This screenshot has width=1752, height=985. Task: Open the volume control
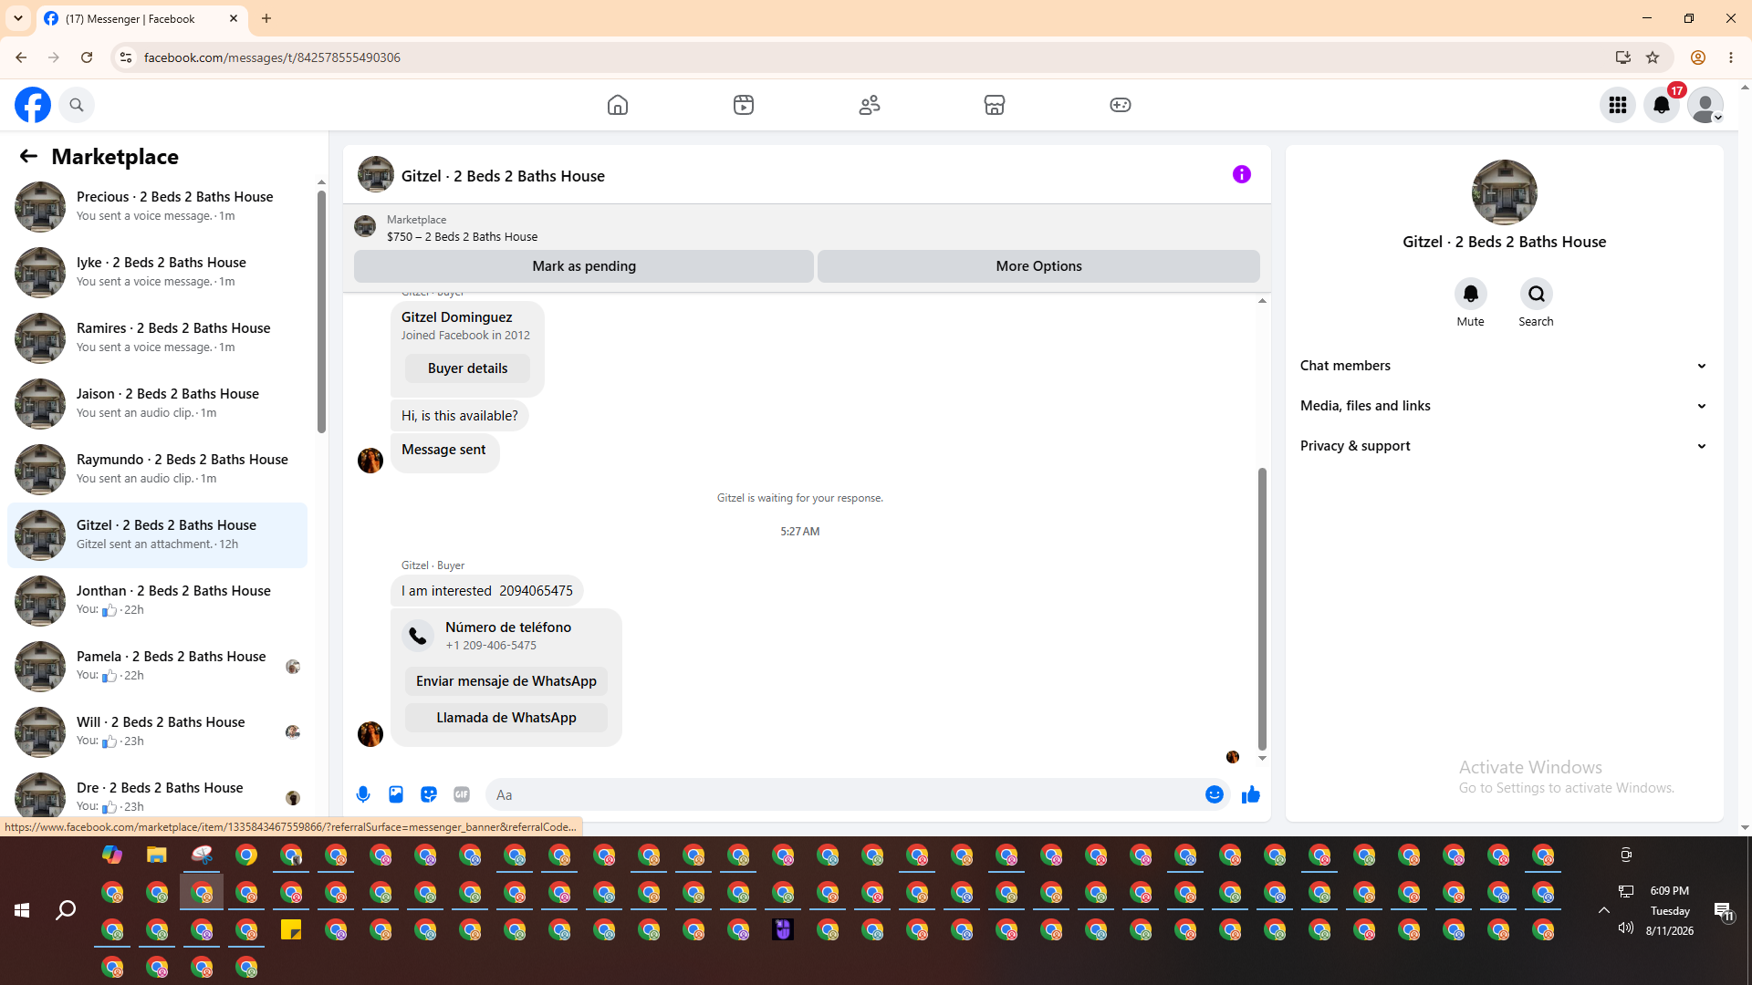click(x=1625, y=928)
